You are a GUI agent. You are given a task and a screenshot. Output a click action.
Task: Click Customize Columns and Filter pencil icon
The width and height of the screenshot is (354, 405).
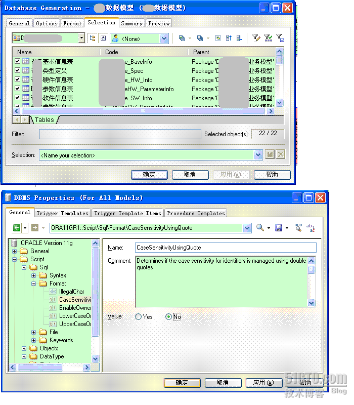pos(256,38)
